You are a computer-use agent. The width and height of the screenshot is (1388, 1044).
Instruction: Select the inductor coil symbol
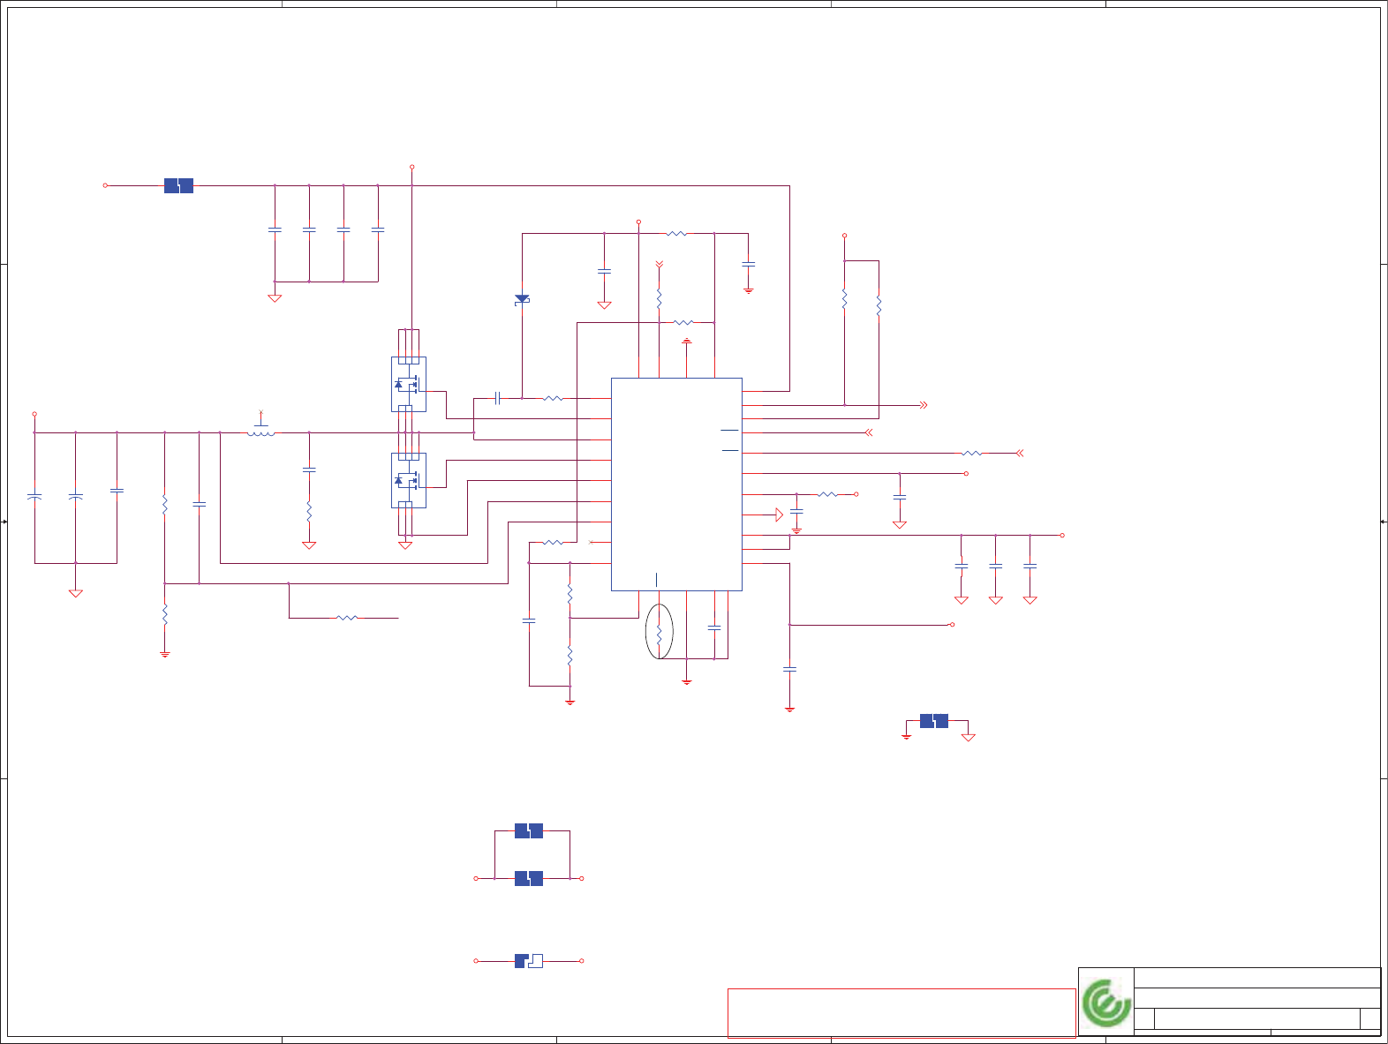click(260, 431)
